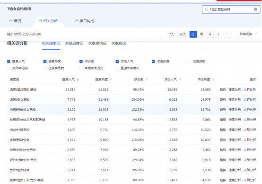The height and width of the screenshot is (184, 262).
Task: Switch to 关联品牌词 tab
Action: (x=74, y=44)
